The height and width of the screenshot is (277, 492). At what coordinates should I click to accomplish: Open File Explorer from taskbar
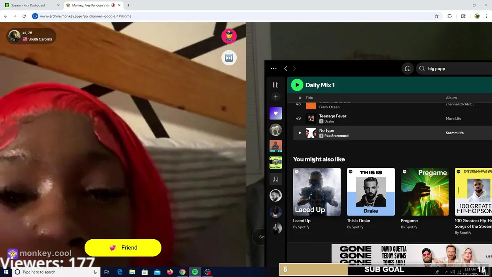click(x=132, y=272)
